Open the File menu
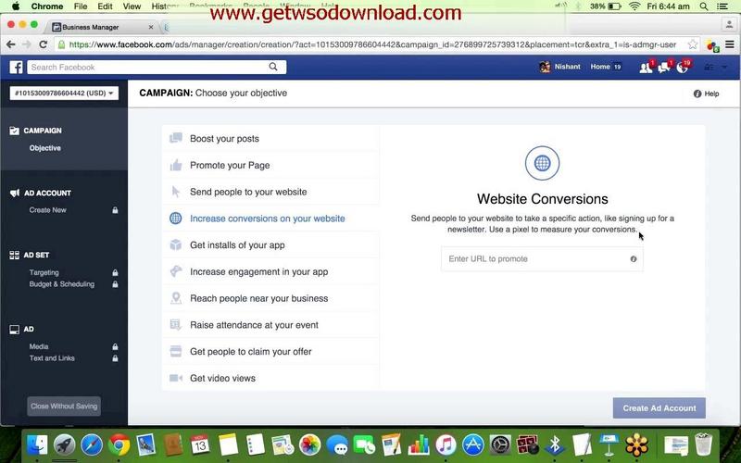741x463 pixels. click(x=81, y=6)
